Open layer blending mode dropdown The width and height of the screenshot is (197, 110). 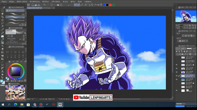click(183, 49)
